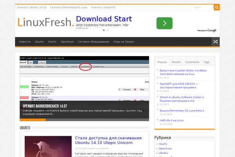Select the second ad carousel dot
Viewport: 235px width, 157px height.
[x=108, y=30]
